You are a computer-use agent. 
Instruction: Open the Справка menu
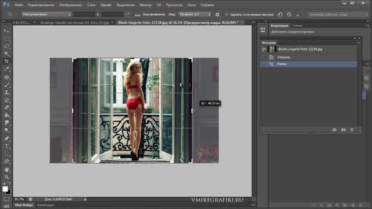[x=207, y=5]
